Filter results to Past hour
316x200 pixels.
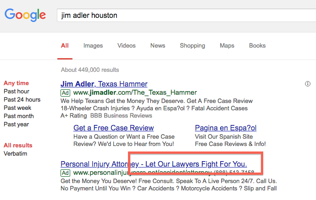[x=17, y=92]
